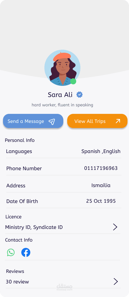Tap the diagonal arrow icon in View All Trips

(x=118, y=121)
